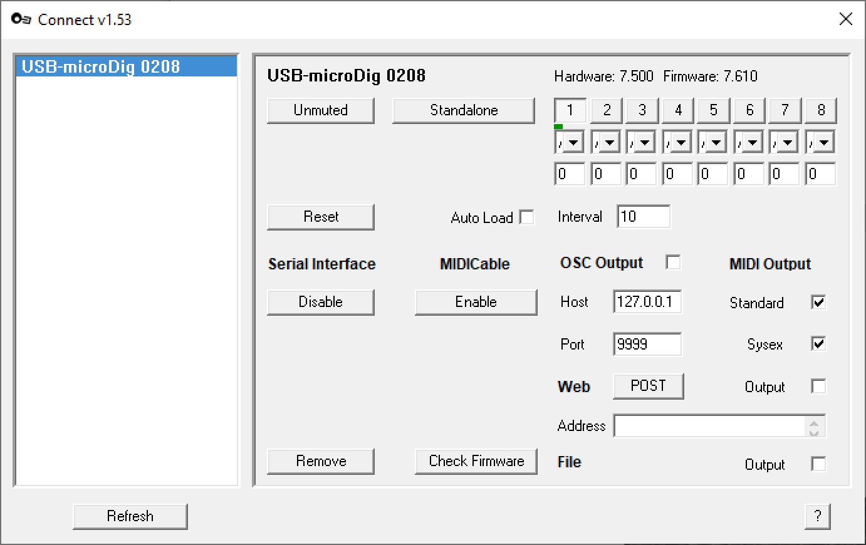Click the value field under input 4

678,174
